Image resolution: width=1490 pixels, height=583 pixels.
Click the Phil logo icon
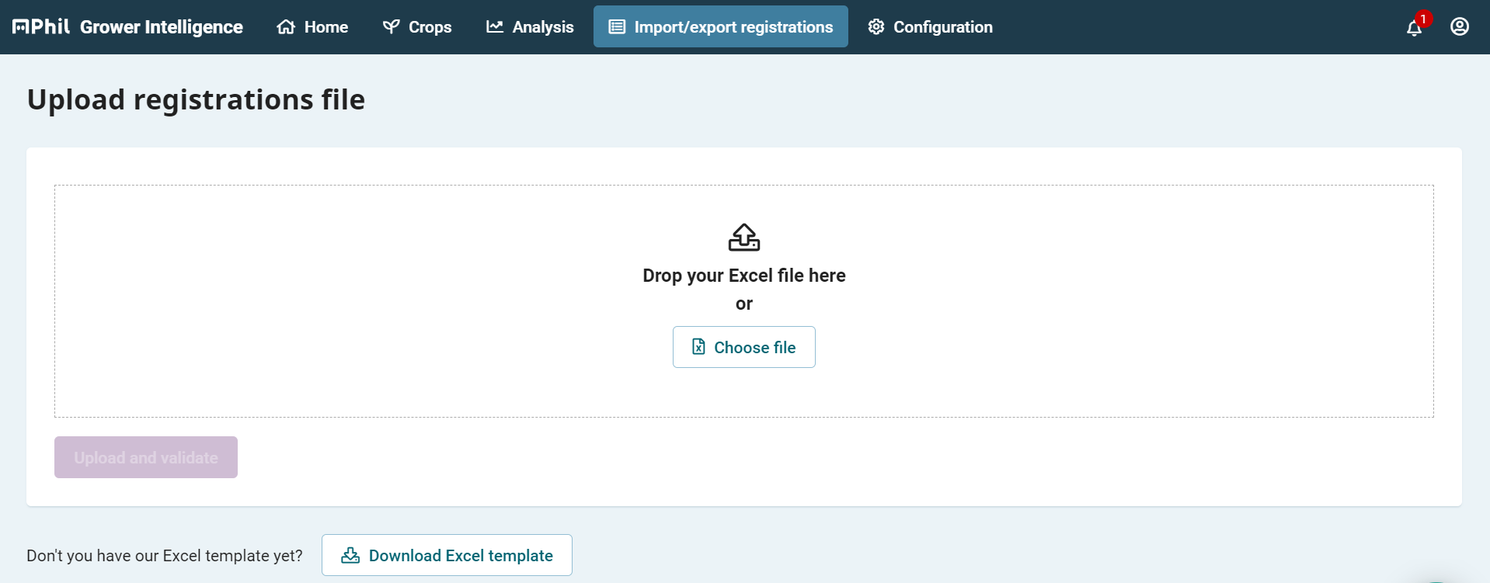41,26
